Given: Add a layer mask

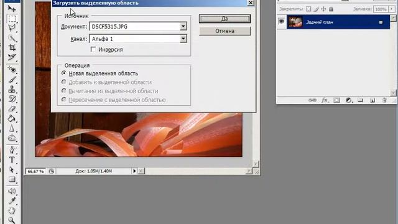Looking at the screenshot, I should click(x=336, y=100).
